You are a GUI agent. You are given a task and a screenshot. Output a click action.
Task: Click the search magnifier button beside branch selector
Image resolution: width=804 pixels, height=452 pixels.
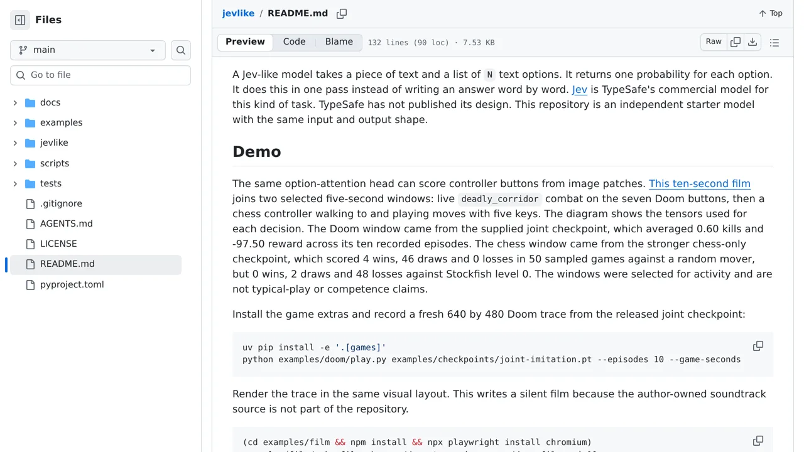coord(181,50)
